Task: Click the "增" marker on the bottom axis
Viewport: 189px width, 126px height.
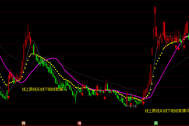Action: click(x=80, y=123)
